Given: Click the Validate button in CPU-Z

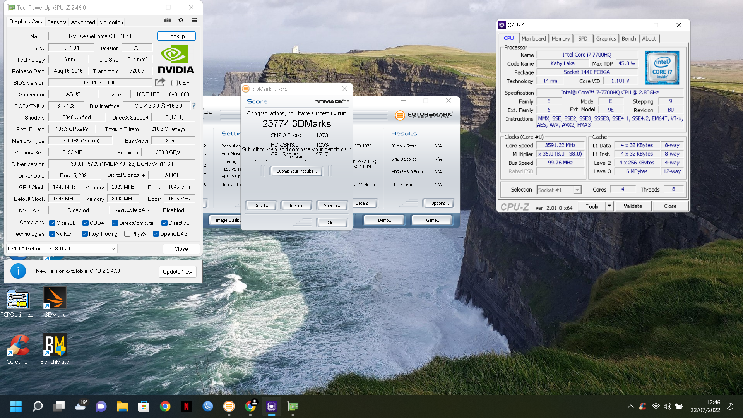Looking at the screenshot, I should tap(633, 206).
